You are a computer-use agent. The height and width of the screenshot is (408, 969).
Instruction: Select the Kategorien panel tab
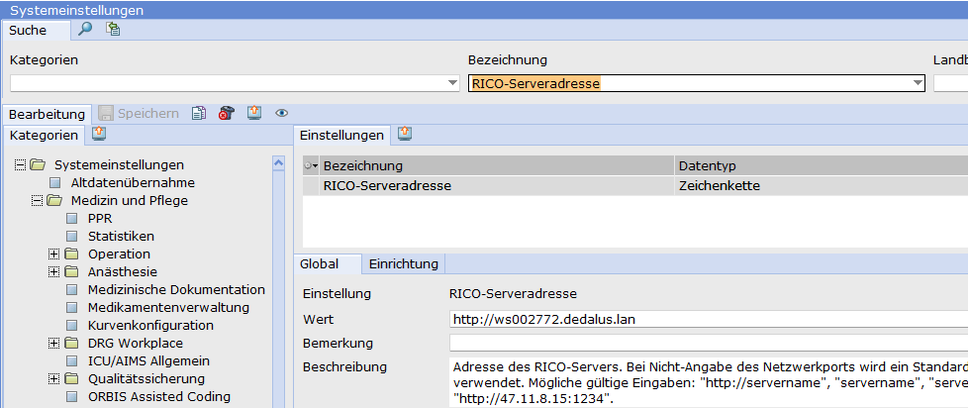(x=44, y=135)
